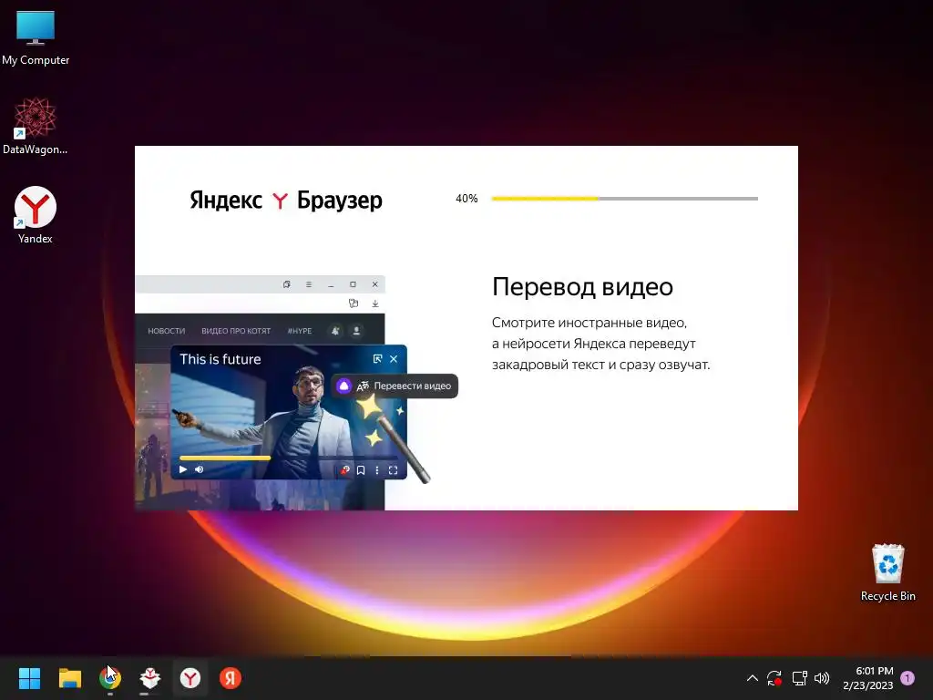This screenshot has width=933, height=700.
Task: Open the red Yandex Я taskbar icon
Action: pos(231,678)
